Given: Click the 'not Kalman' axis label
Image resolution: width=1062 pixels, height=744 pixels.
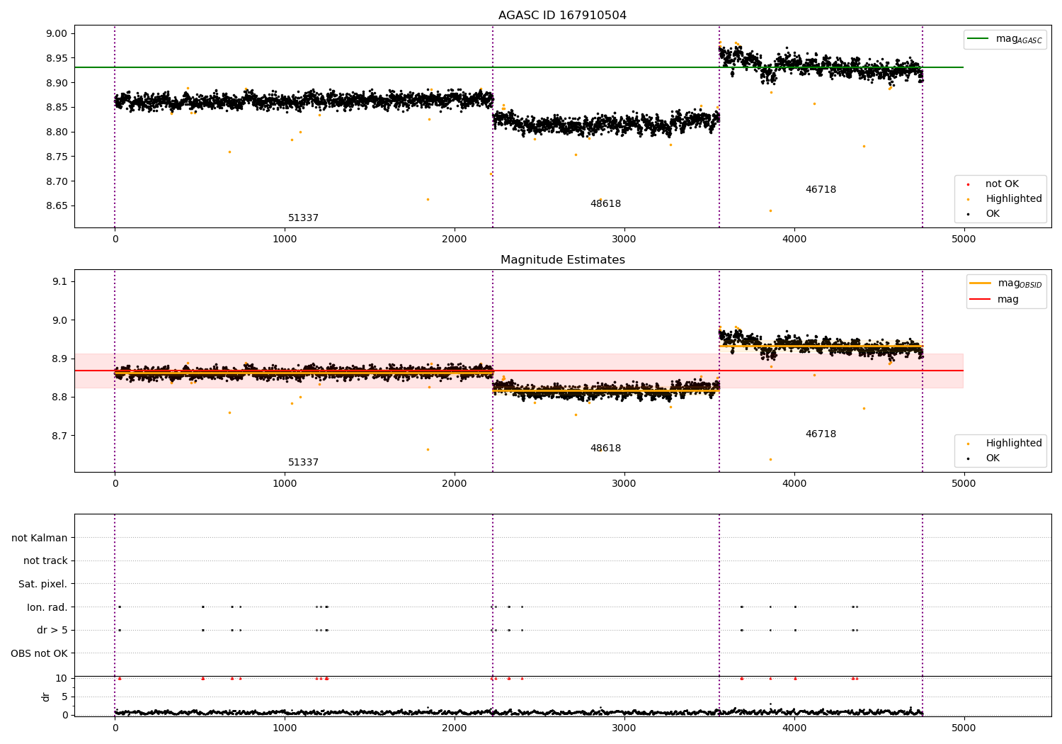Looking at the screenshot, I should pyautogui.click(x=40, y=538).
